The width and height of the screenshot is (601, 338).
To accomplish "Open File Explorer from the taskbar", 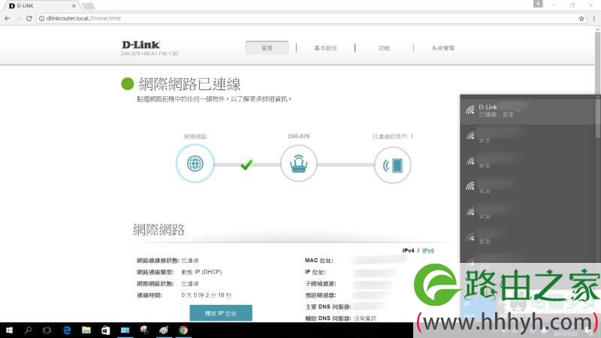I will click(86, 330).
